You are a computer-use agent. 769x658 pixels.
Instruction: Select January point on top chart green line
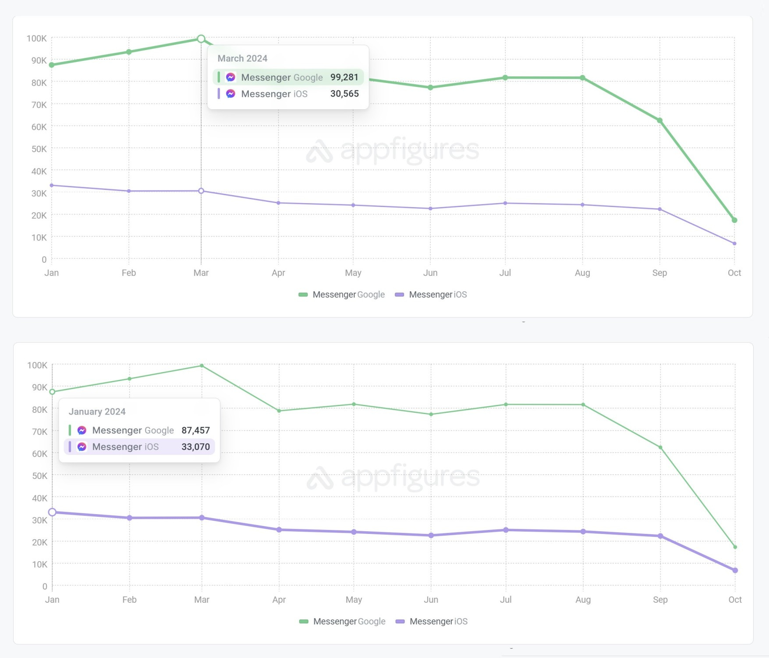pos(52,65)
